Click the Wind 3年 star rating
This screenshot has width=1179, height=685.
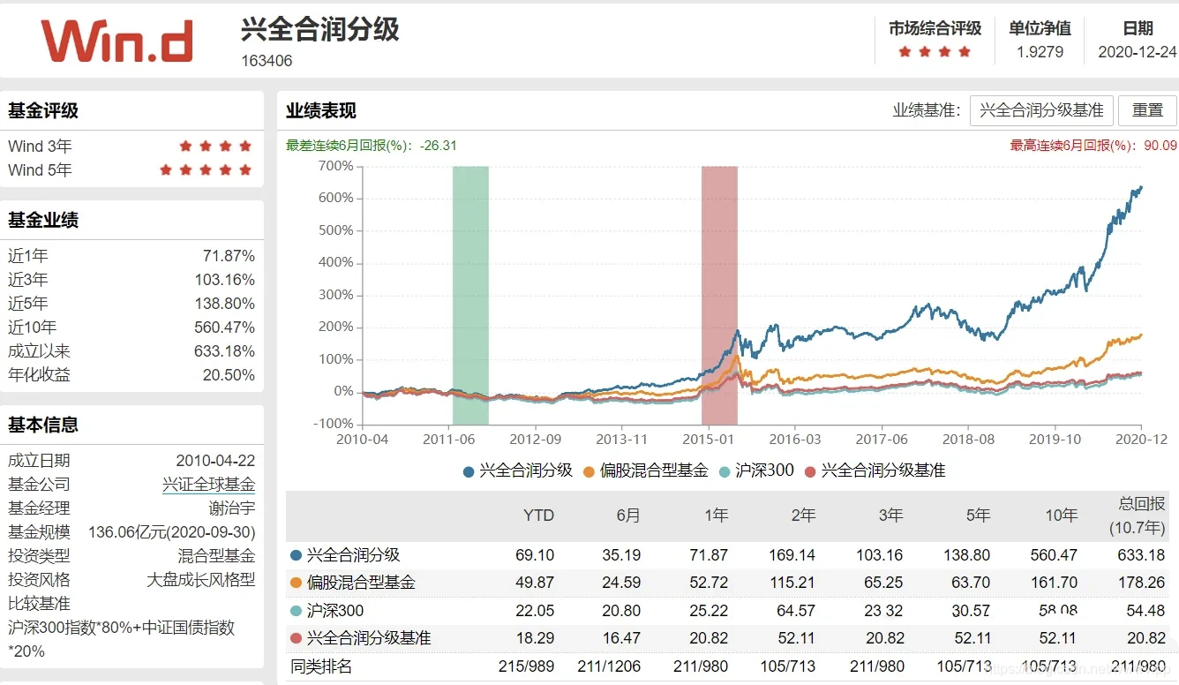pyautogui.click(x=215, y=147)
